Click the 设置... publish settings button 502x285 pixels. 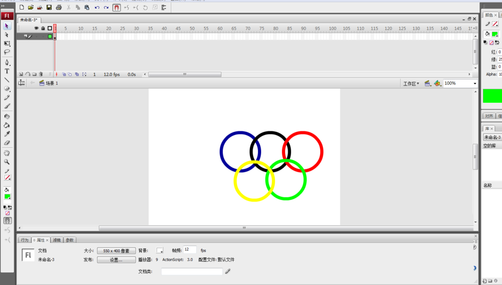(116, 260)
